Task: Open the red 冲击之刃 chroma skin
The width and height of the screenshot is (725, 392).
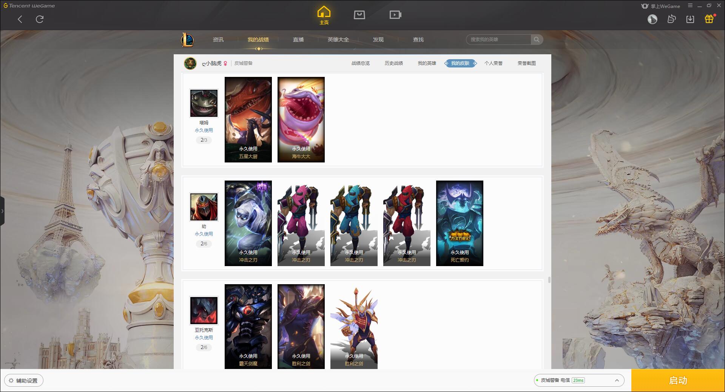Action: pyautogui.click(x=407, y=223)
